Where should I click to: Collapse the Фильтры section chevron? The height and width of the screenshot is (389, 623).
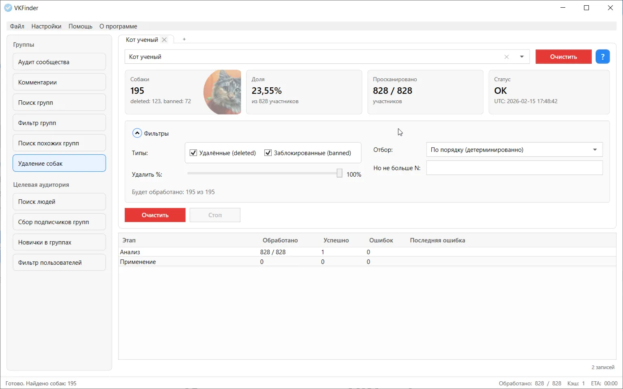(x=137, y=133)
